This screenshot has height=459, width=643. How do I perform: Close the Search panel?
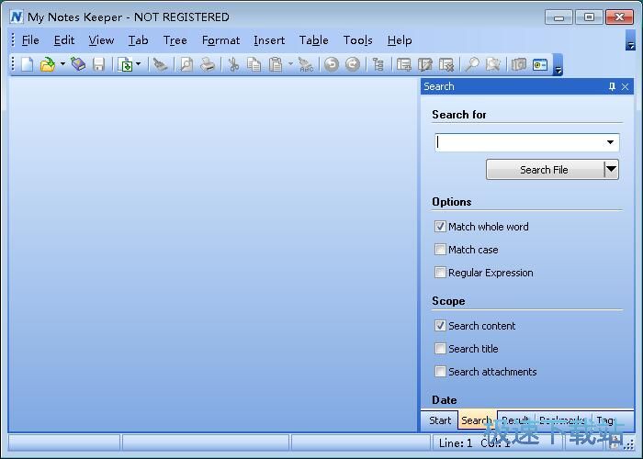pos(625,86)
